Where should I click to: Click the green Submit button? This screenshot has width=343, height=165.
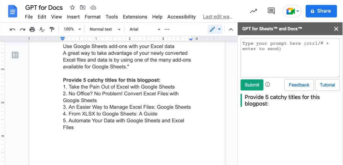pyautogui.click(x=252, y=85)
